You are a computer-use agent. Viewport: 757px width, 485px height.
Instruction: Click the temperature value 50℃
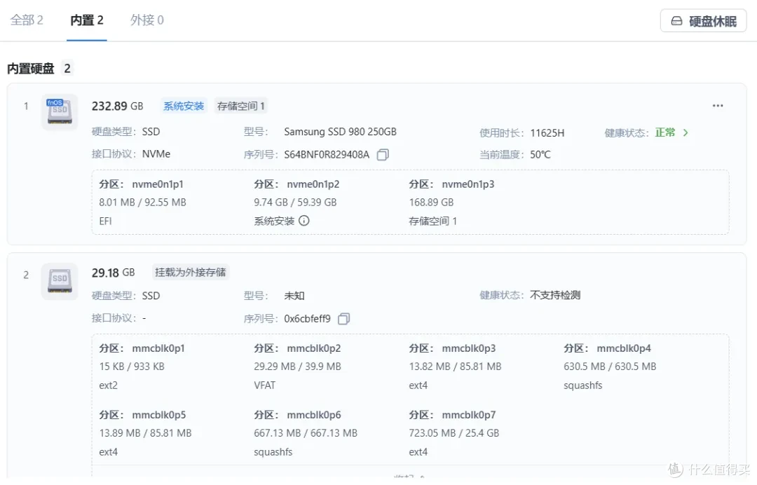point(540,155)
